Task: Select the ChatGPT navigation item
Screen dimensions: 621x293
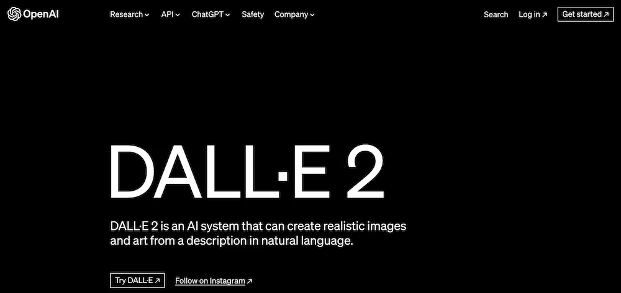Action: [207, 15]
